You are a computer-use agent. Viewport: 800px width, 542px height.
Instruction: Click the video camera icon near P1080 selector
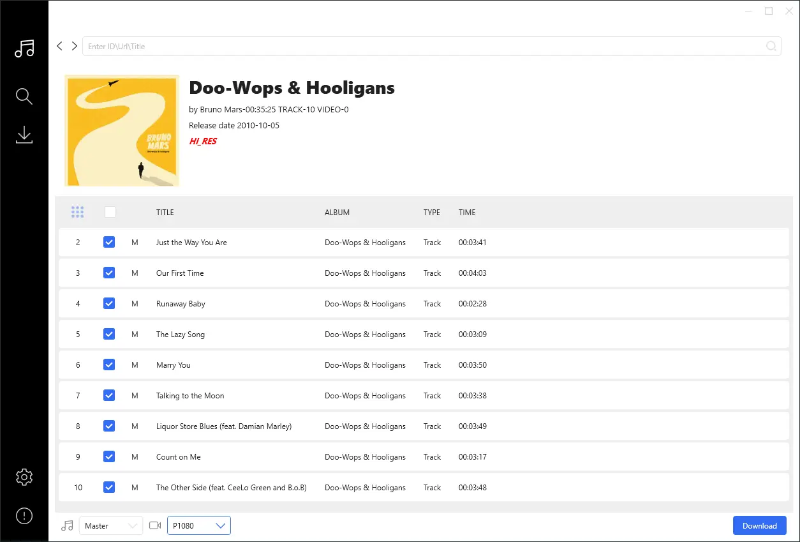[154, 525]
